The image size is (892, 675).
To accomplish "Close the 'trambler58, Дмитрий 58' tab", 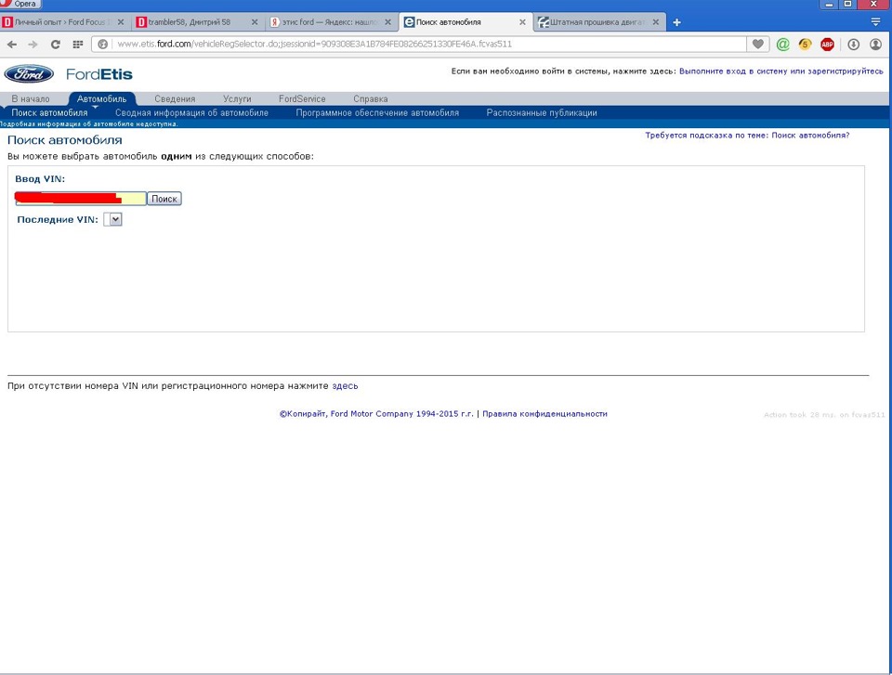I will coord(255,22).
